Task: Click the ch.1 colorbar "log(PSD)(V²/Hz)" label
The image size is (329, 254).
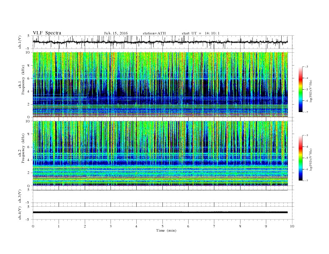Action: pyautogui.click(x=311, y=91)
